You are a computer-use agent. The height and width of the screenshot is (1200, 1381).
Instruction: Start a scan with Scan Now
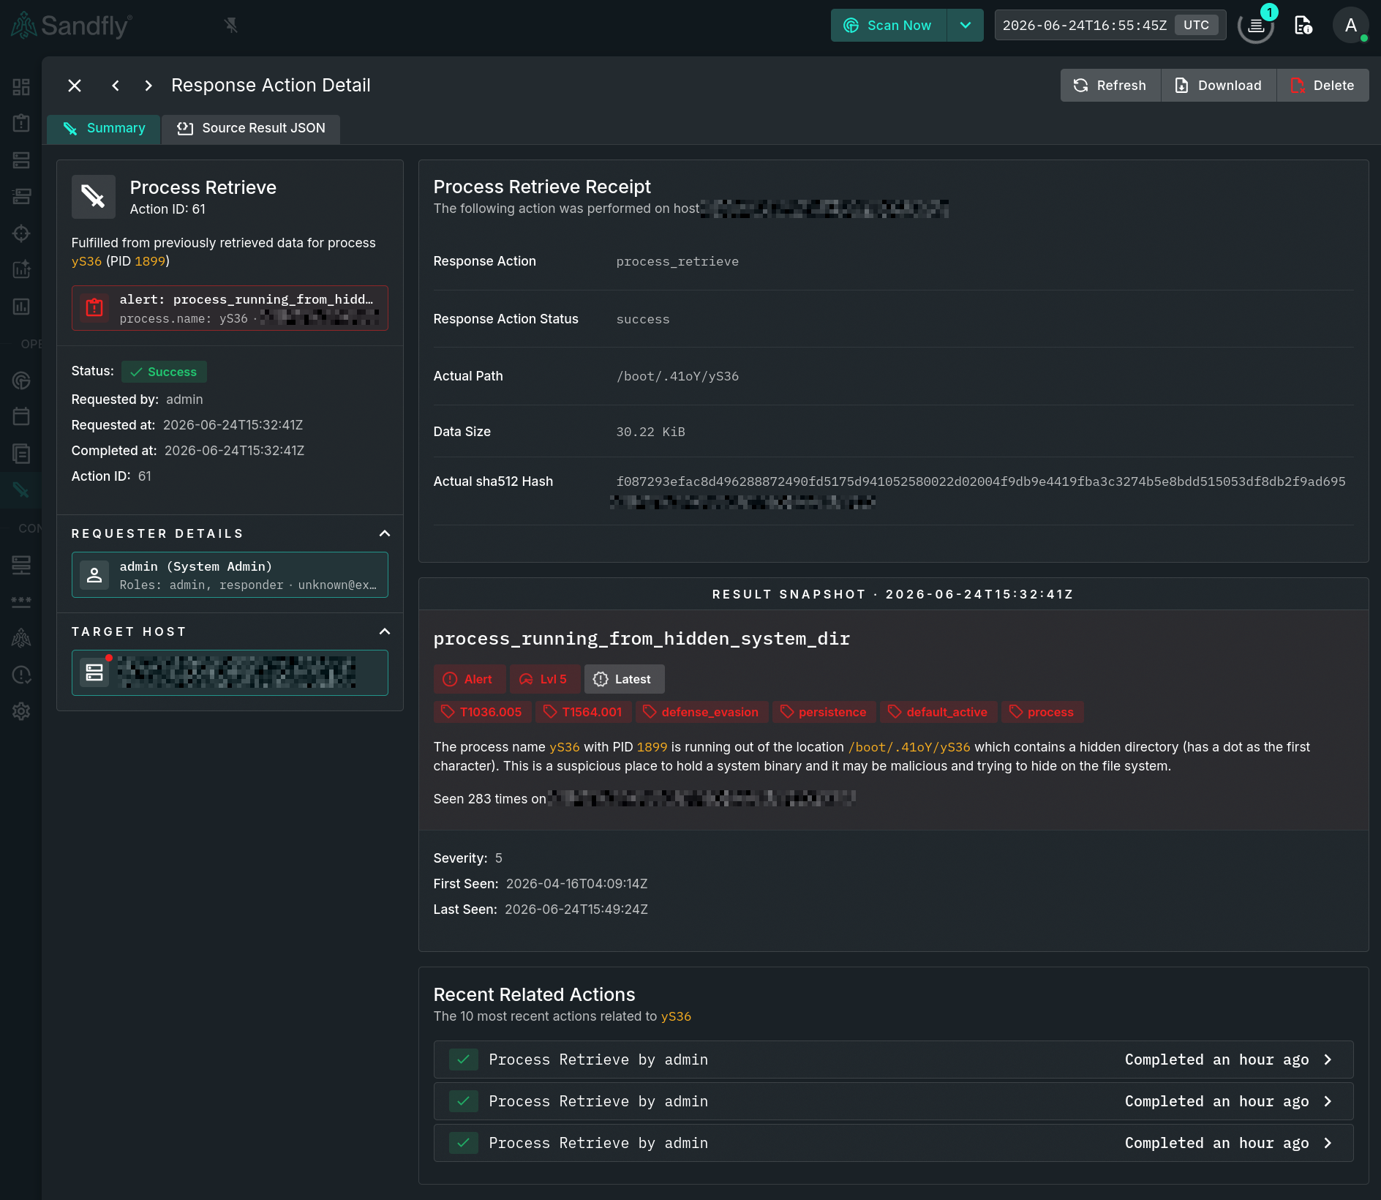888,26
